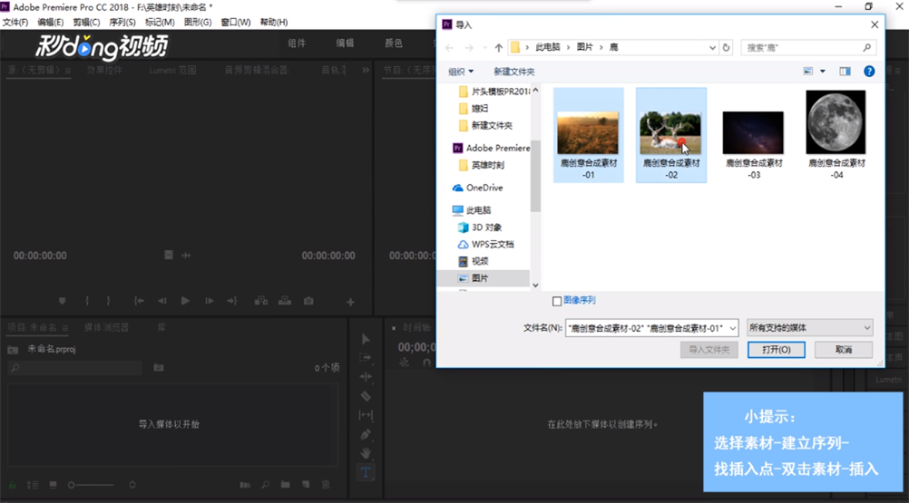Step back one frame in source monitor
This screenshot has height=503, width=909.
point(161,301)
